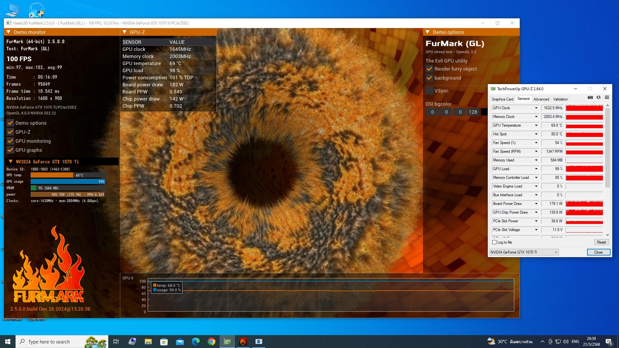Screen dimensions: 619x348
Task: Click the OSI bgcolor alpha value 128
Action: [473, 112]
